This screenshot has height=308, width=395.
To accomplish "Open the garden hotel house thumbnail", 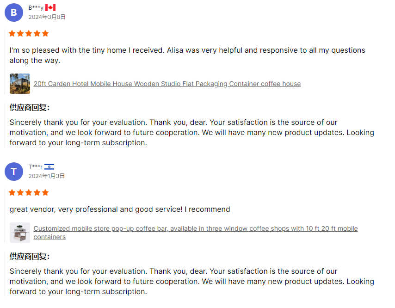I will coord(20,84).
